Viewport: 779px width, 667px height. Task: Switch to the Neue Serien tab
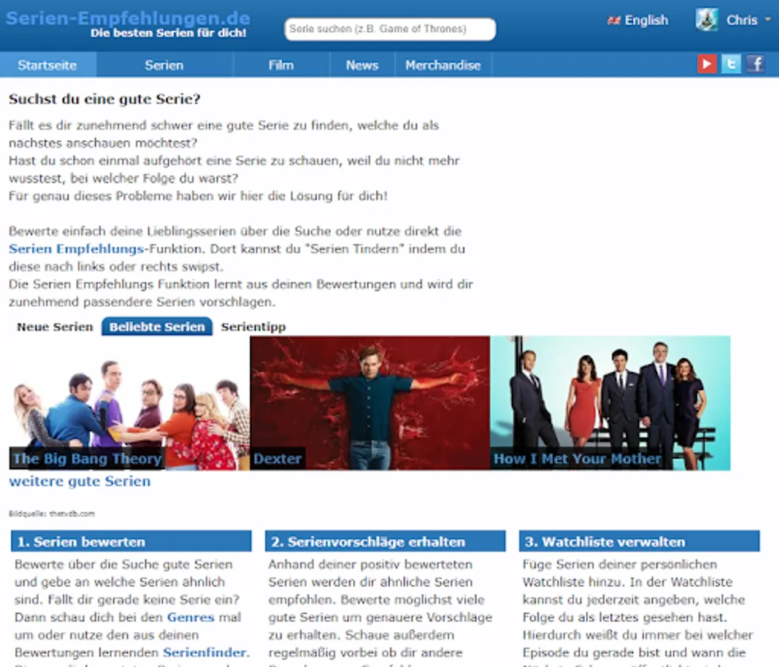point(55,327)
